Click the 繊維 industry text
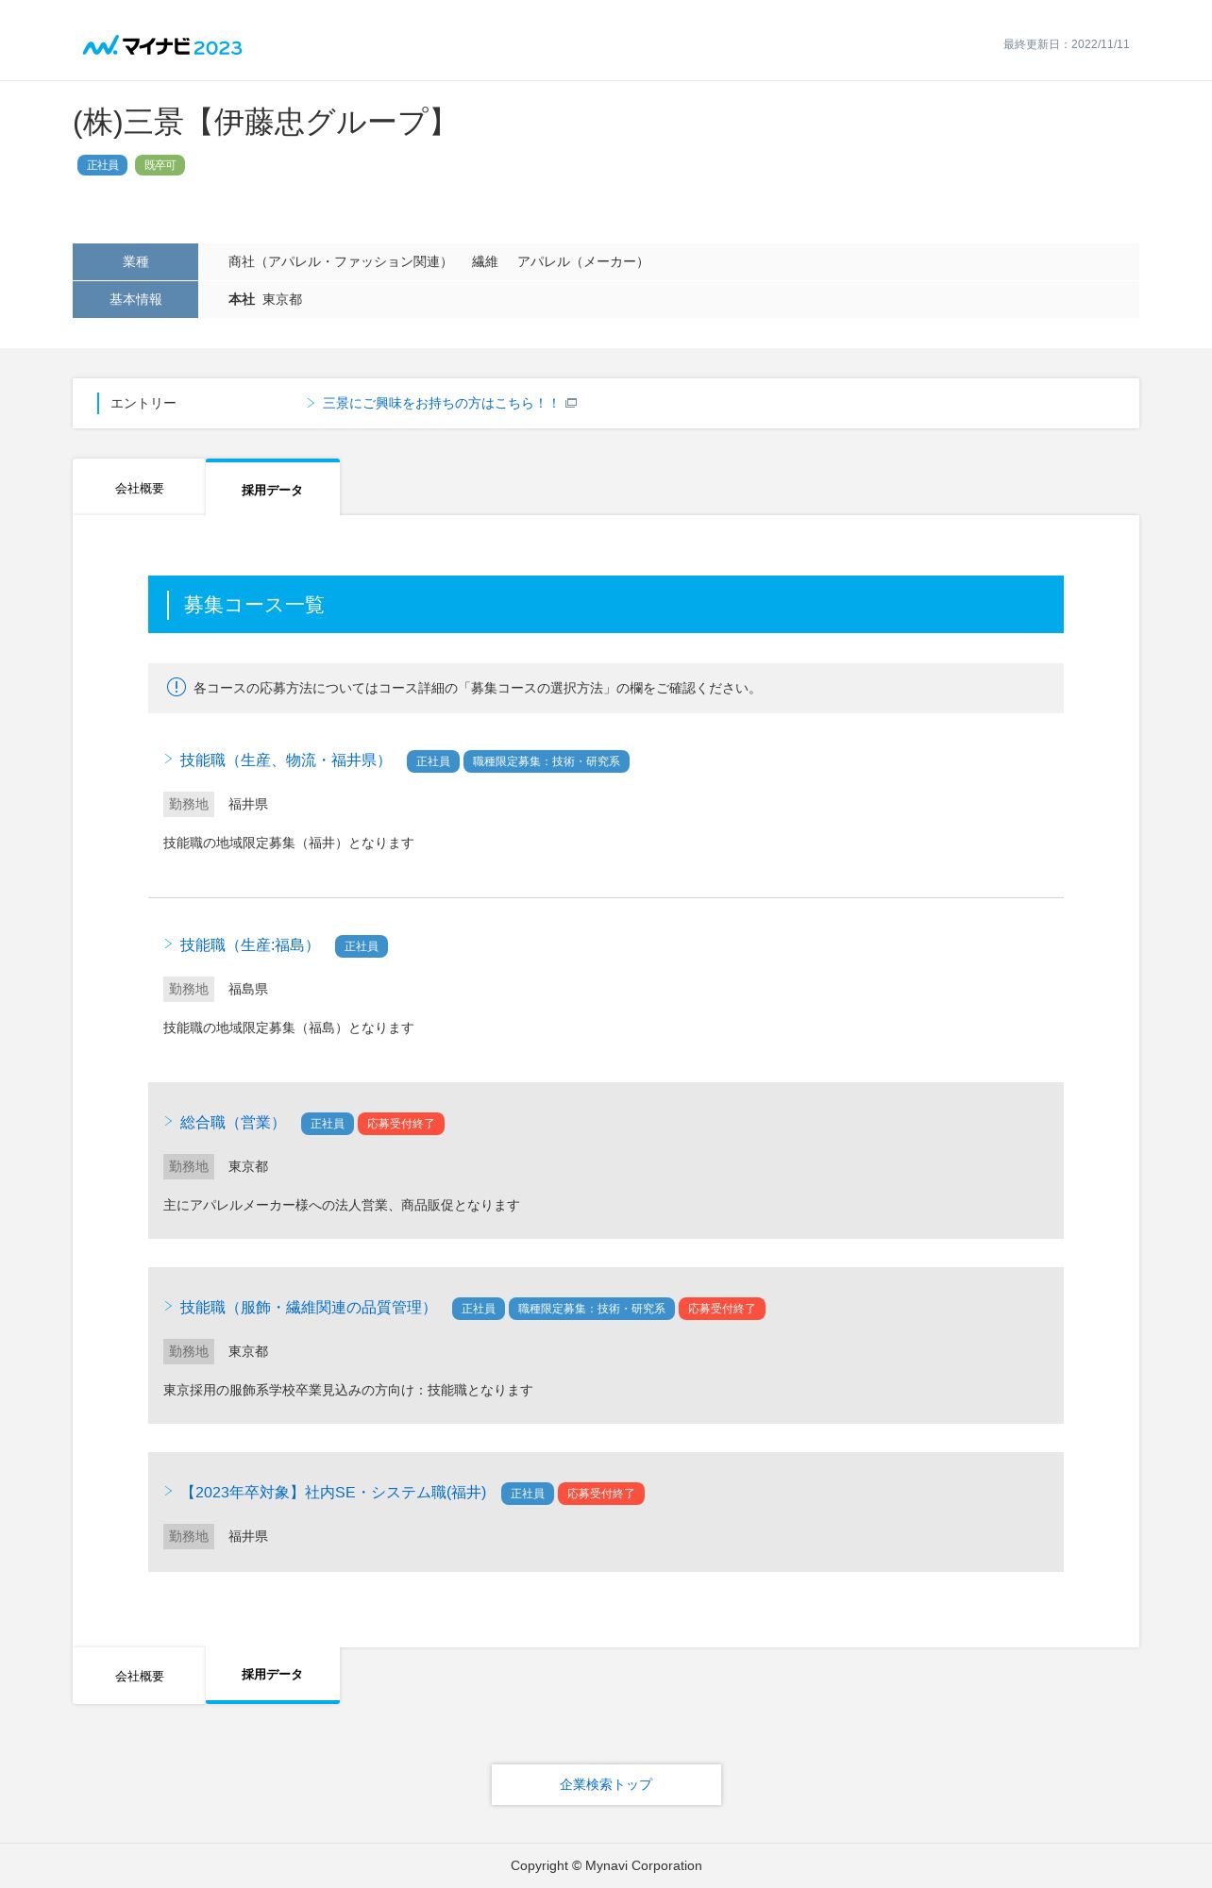The height and width of the screenshot is (1888, 1212). 485,261
